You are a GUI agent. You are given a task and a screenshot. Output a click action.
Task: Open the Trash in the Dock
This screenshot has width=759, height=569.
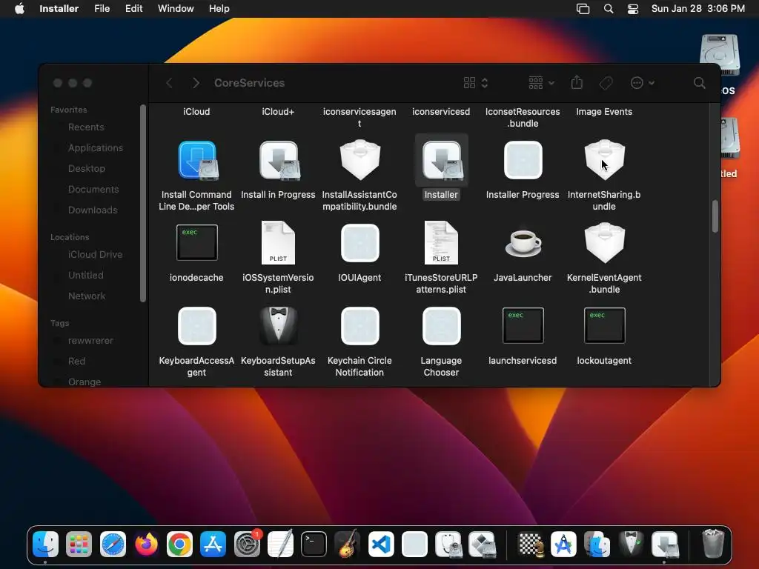pos(713,544)
